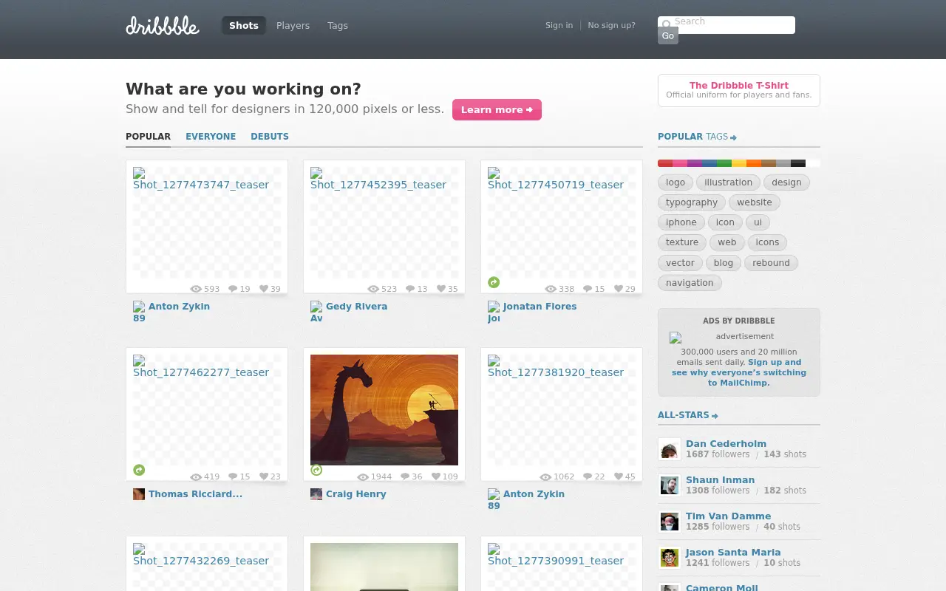Pick the yellow color swatch

point(739,163)
